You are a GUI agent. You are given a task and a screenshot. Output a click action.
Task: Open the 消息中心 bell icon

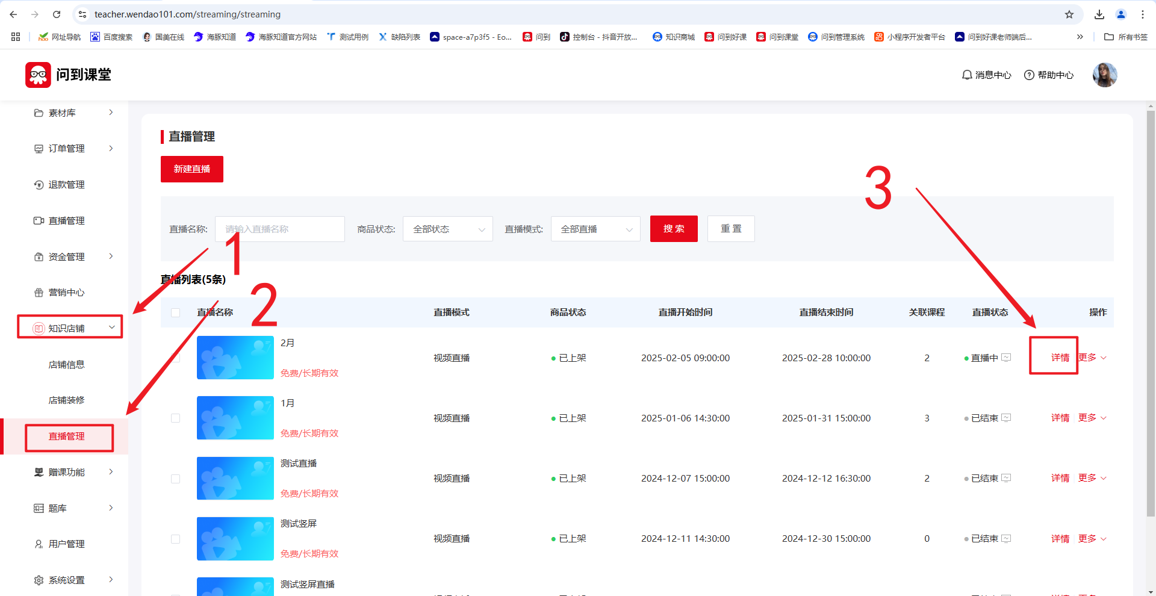967,75
